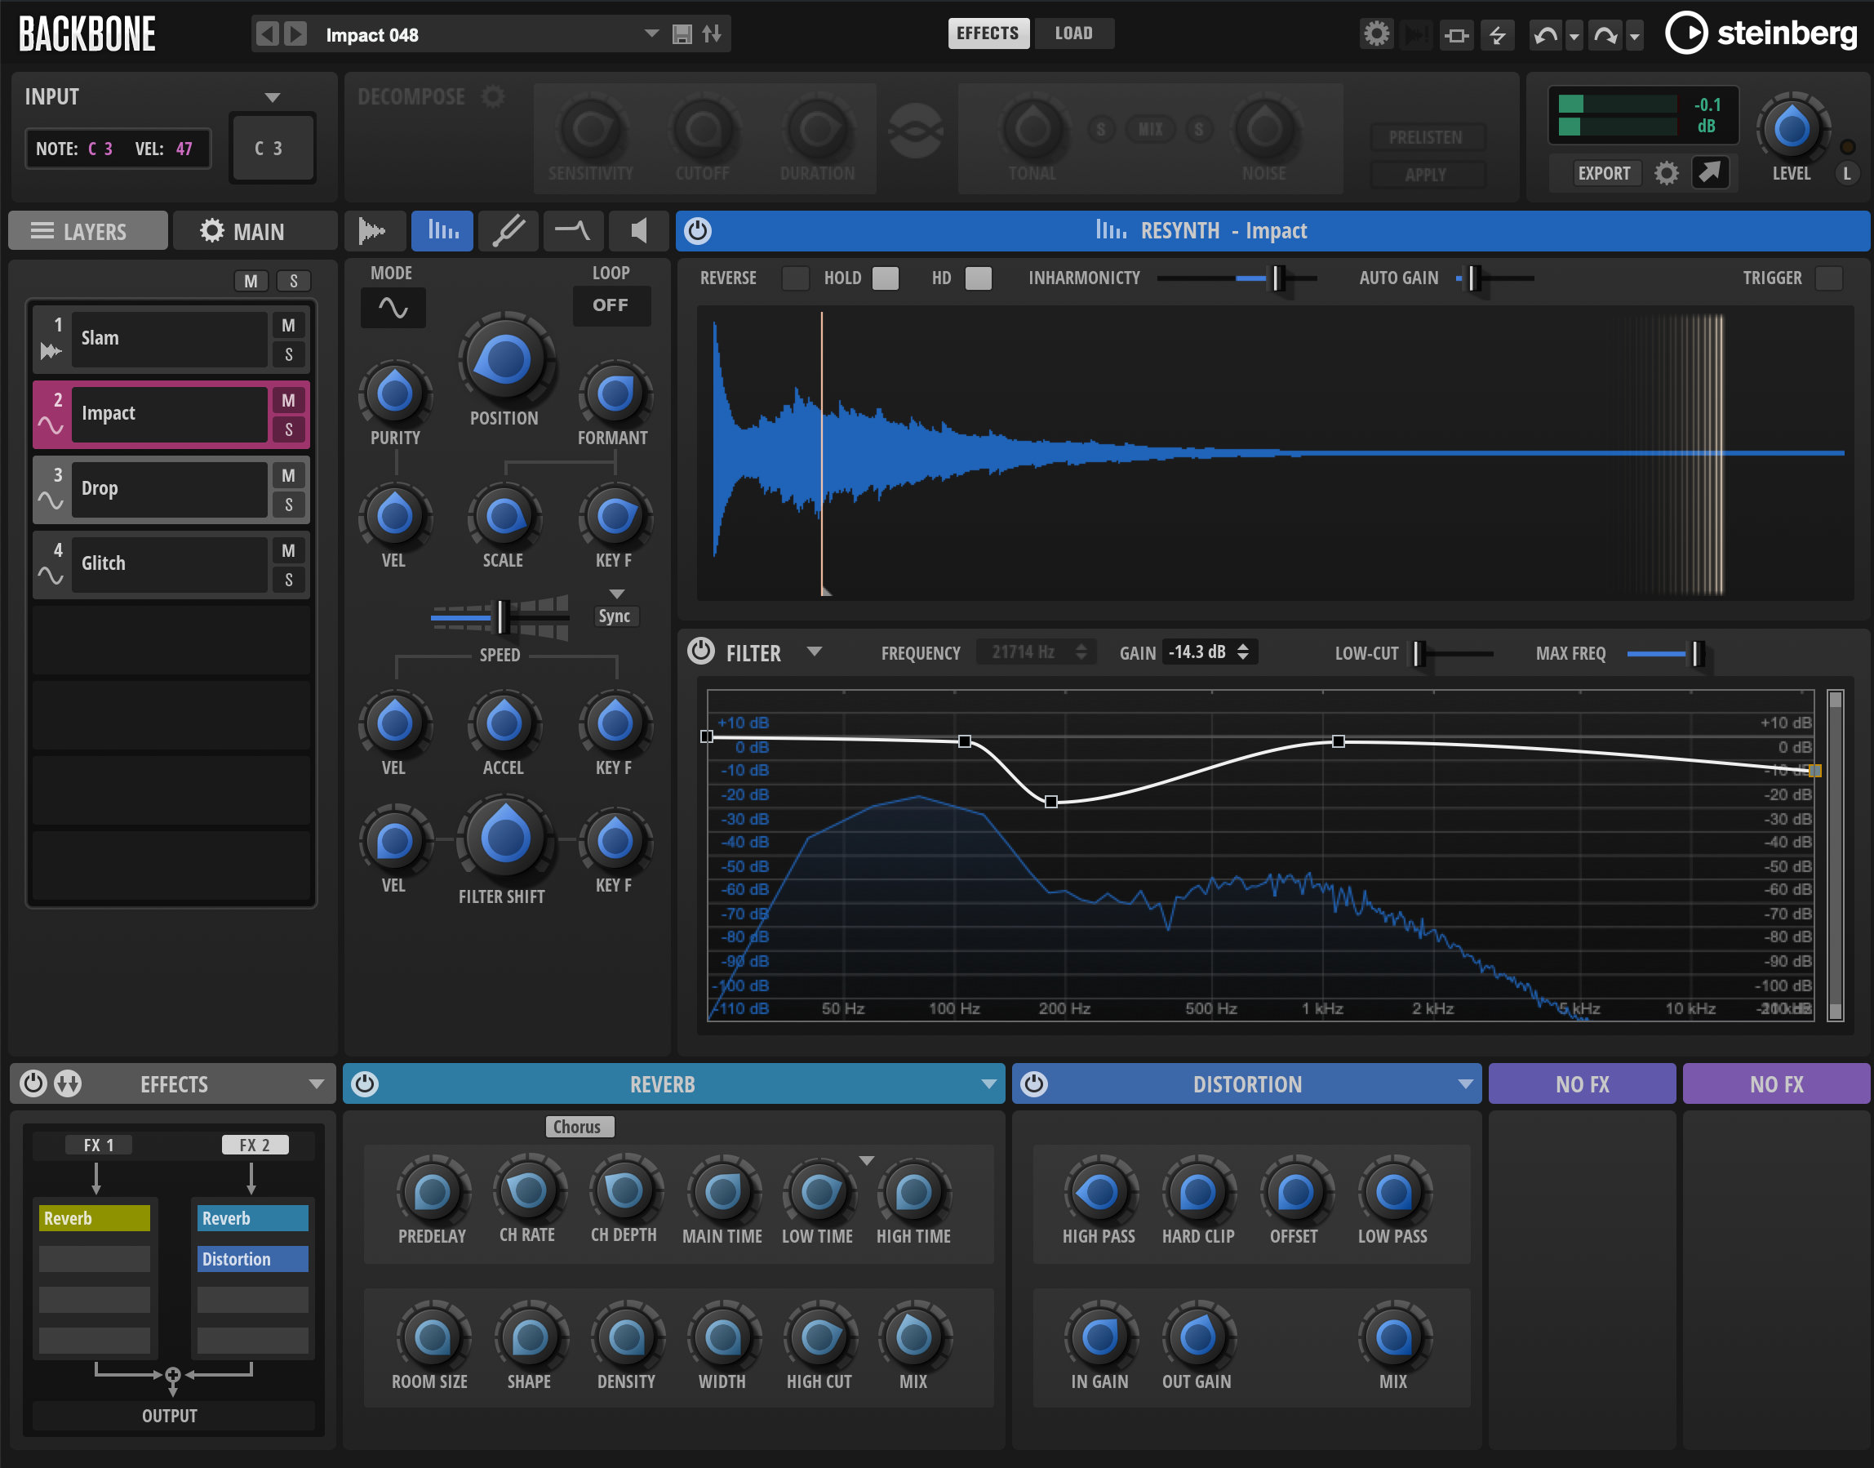The image size is (1874, 1468).
Task: Open the envelope editor view icon
Action: click(572, 230)
